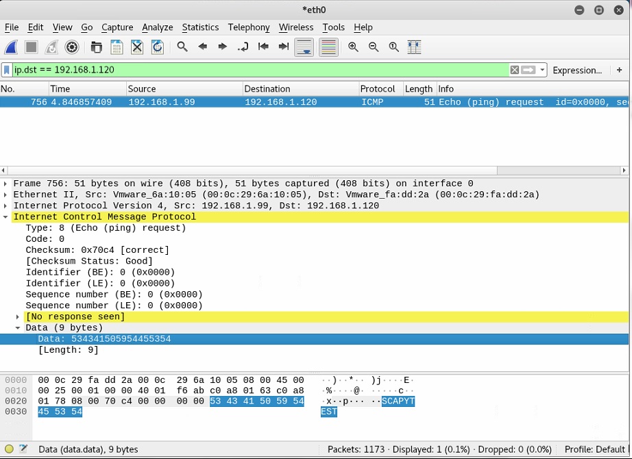Screen dimensions: 632x459
Task: Reload this capture file
Action: point(156,47)
